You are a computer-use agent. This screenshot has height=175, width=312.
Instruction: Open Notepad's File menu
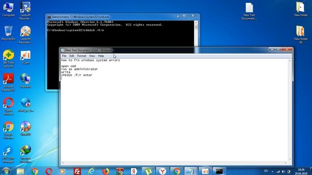pos(64,56)
